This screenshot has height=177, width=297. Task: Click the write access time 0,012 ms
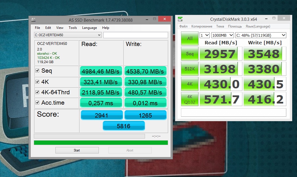click(145, 103)
